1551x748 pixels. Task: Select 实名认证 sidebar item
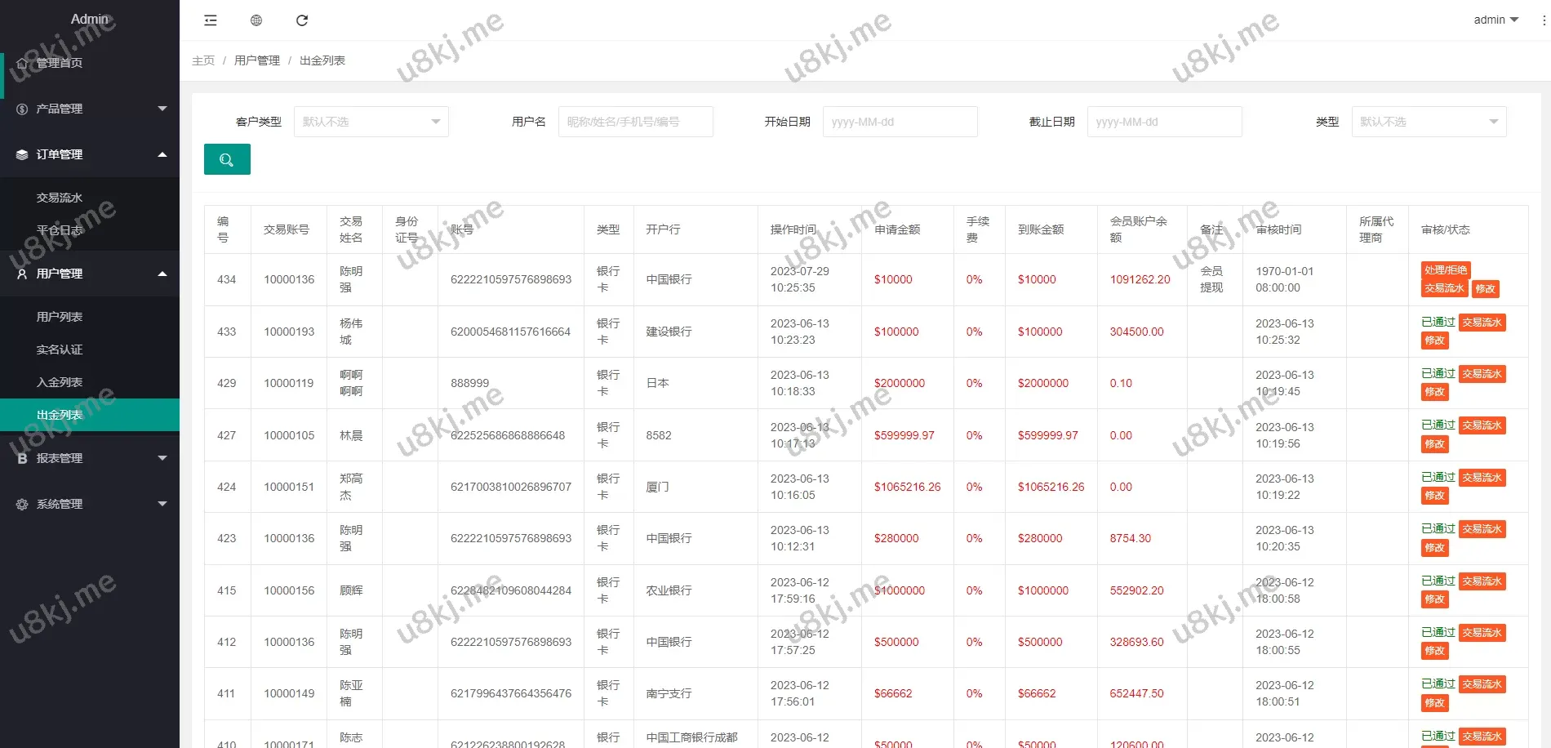(60, 350)
